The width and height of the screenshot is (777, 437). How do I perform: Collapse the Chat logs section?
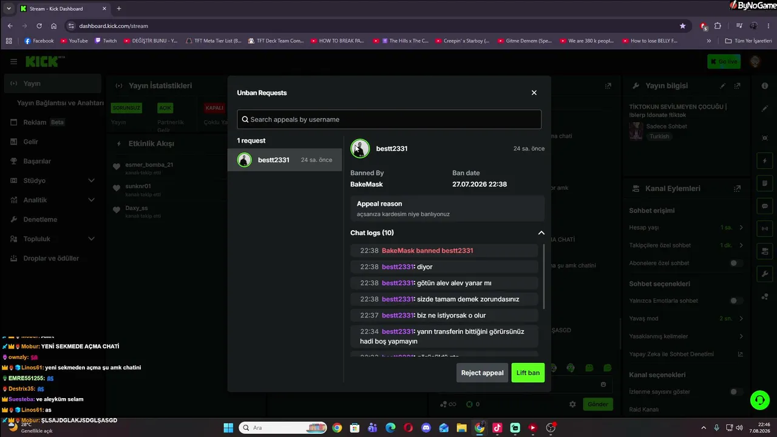541,233
